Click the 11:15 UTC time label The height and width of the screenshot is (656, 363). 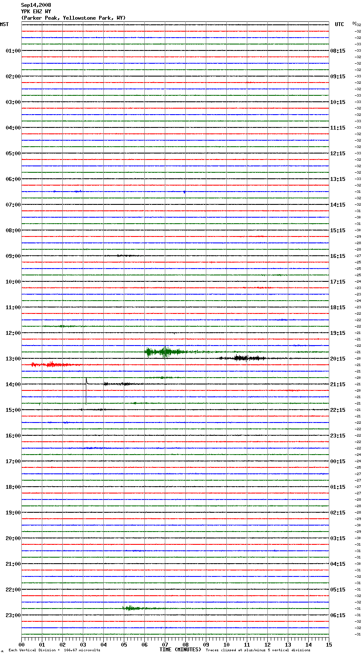pos(338,128)
